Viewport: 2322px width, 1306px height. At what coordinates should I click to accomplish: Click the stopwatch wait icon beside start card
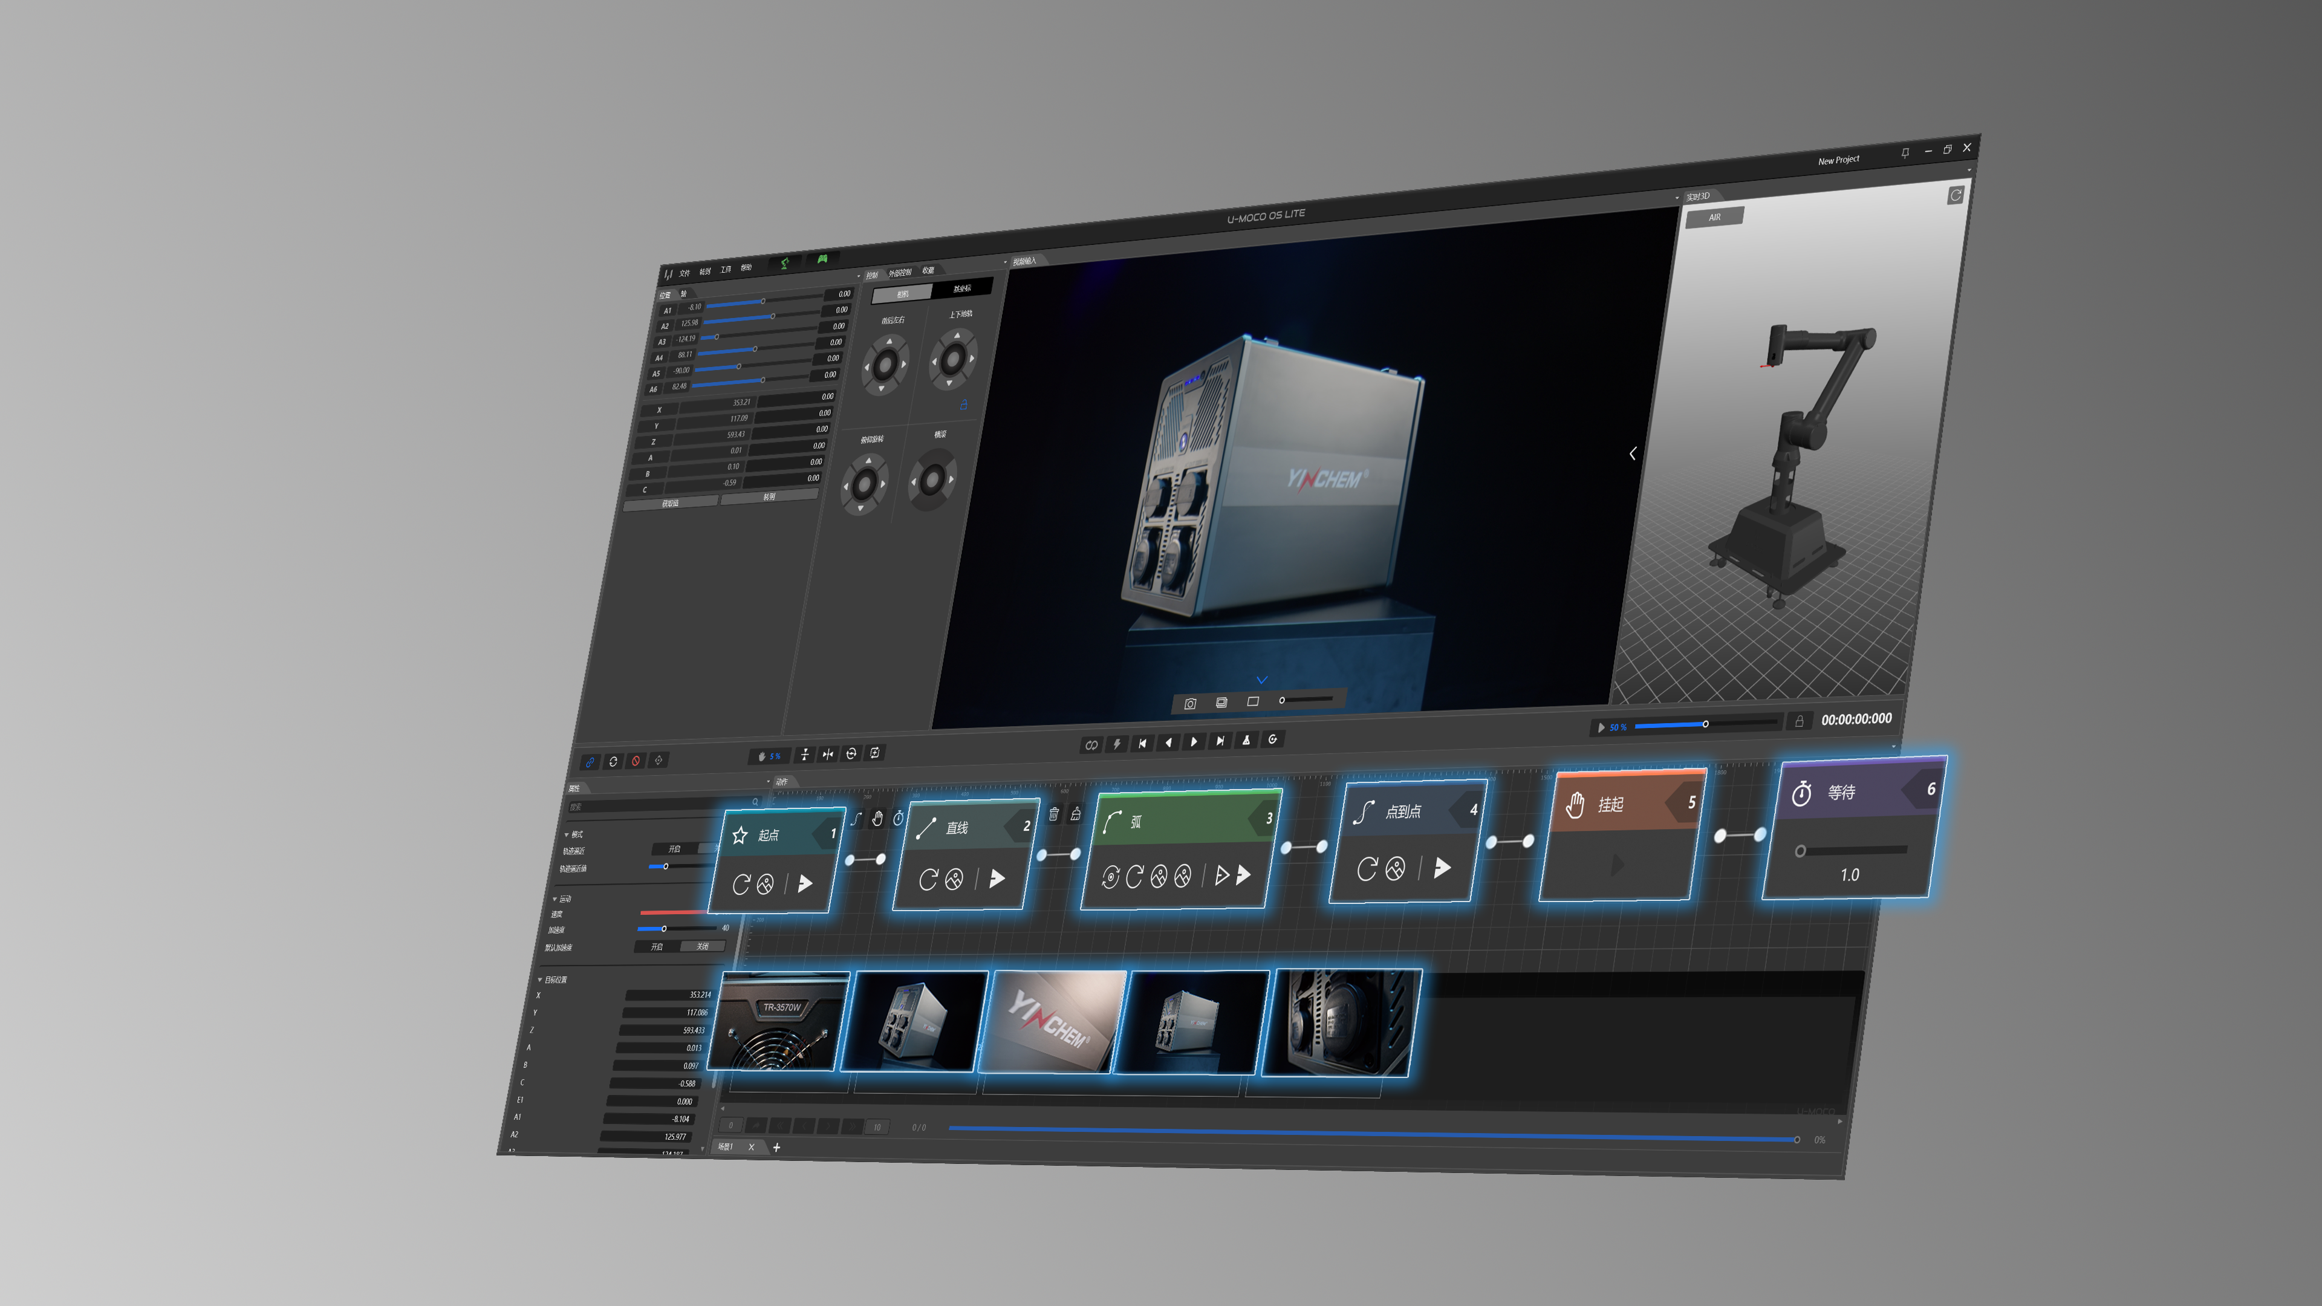tap(898, 819)
